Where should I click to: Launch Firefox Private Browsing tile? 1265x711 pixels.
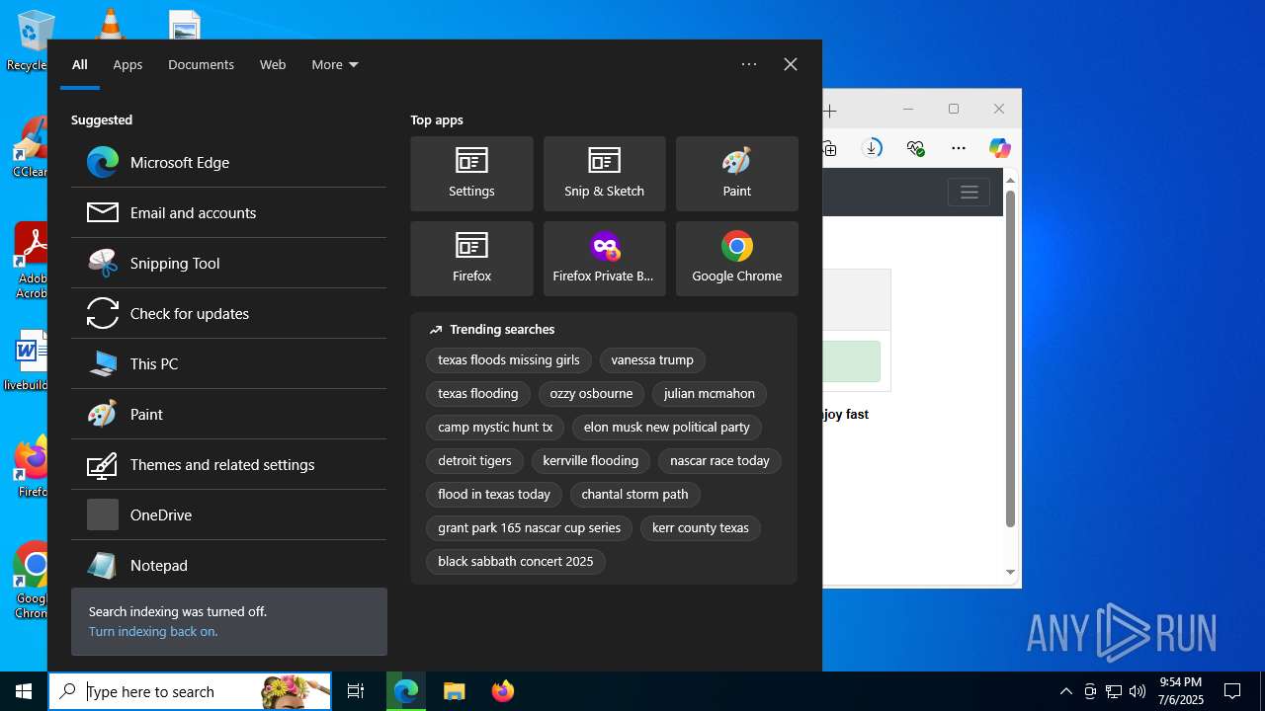tap(604, 259)
